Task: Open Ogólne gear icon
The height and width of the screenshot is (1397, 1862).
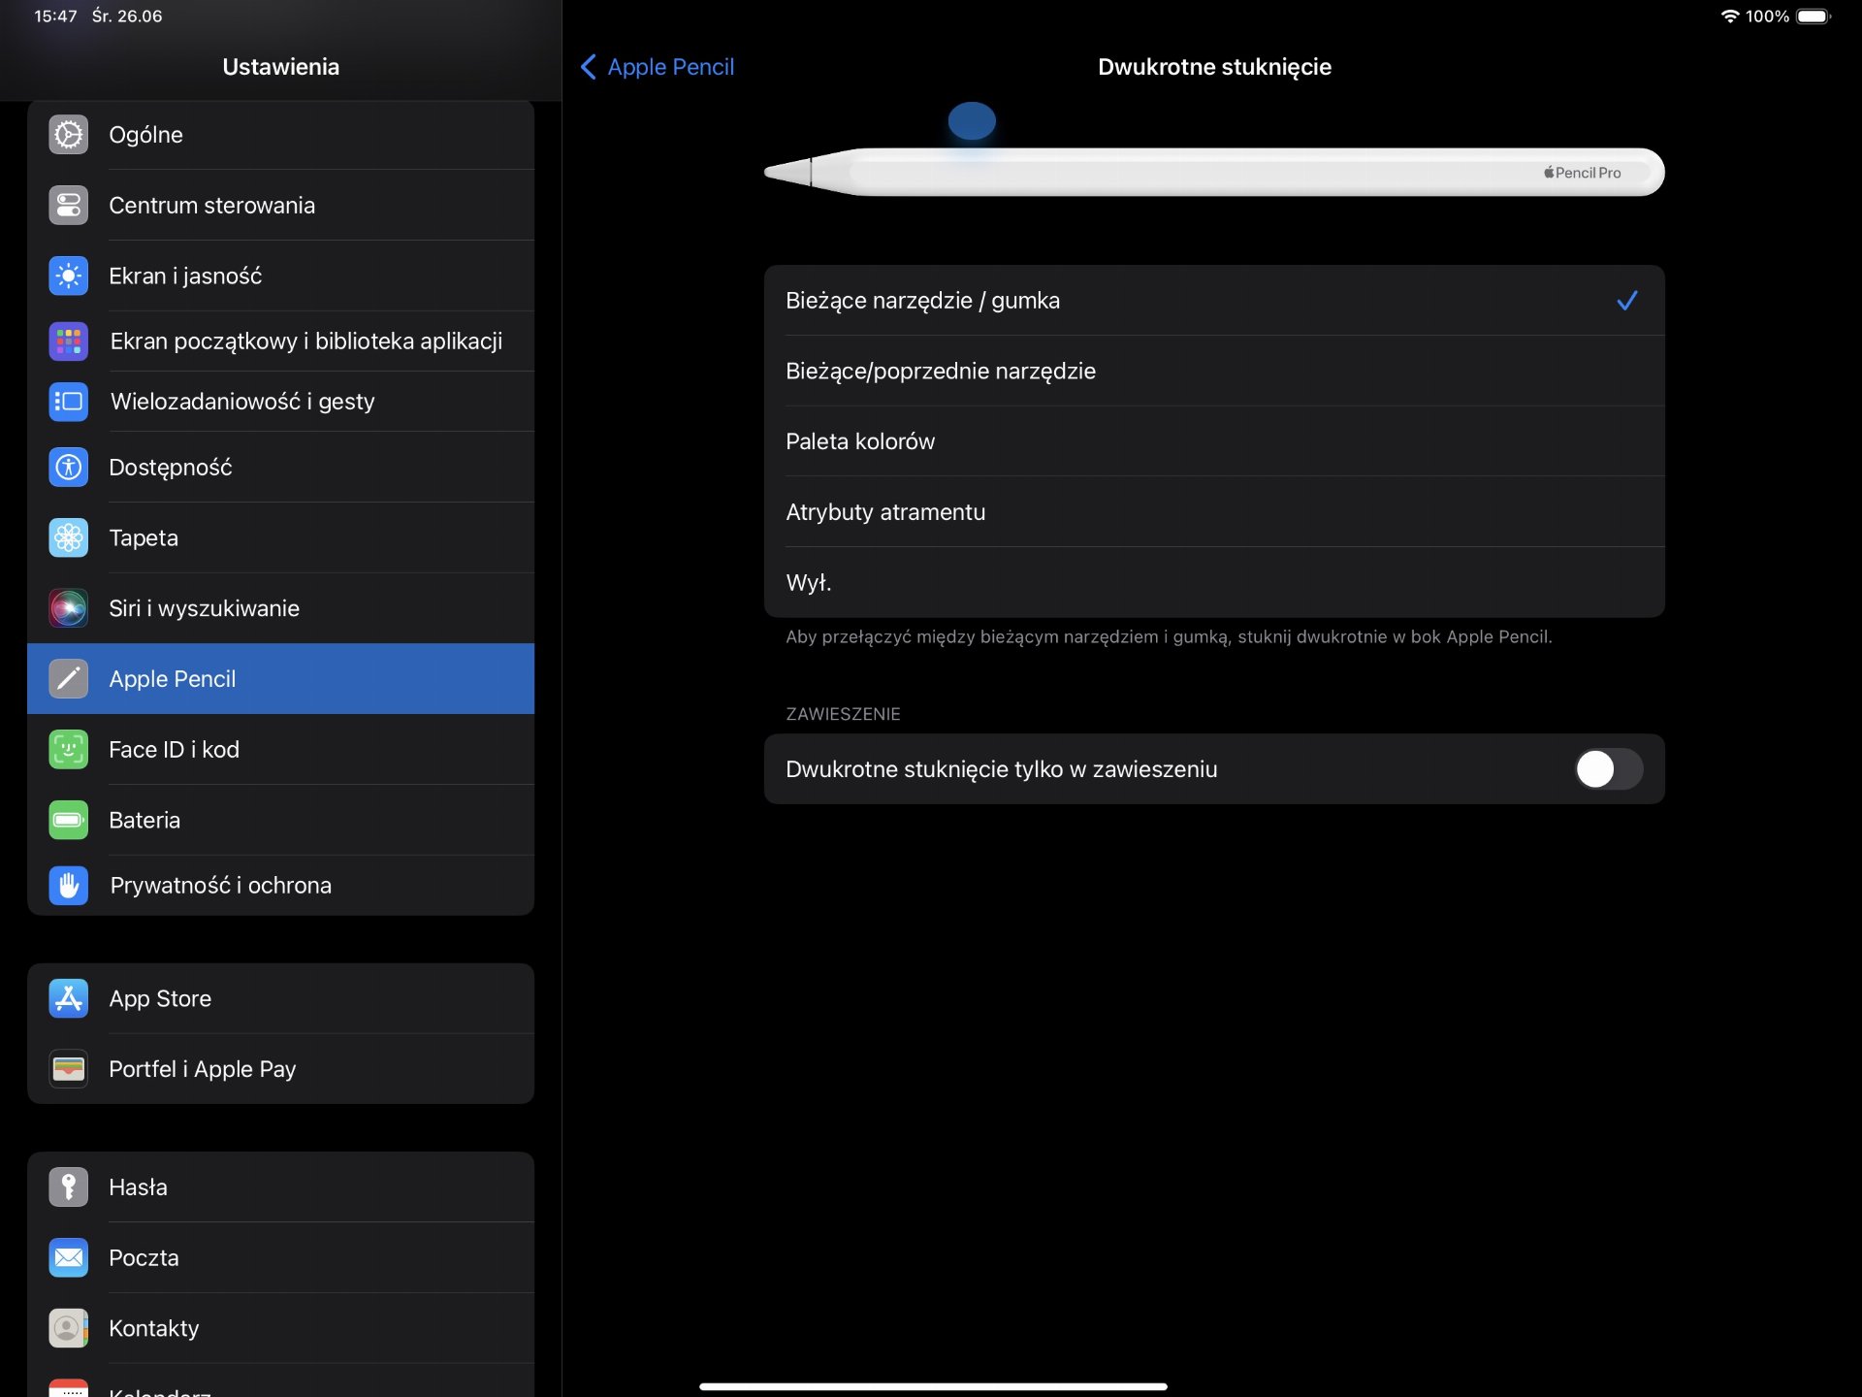Action: point(68,135)
